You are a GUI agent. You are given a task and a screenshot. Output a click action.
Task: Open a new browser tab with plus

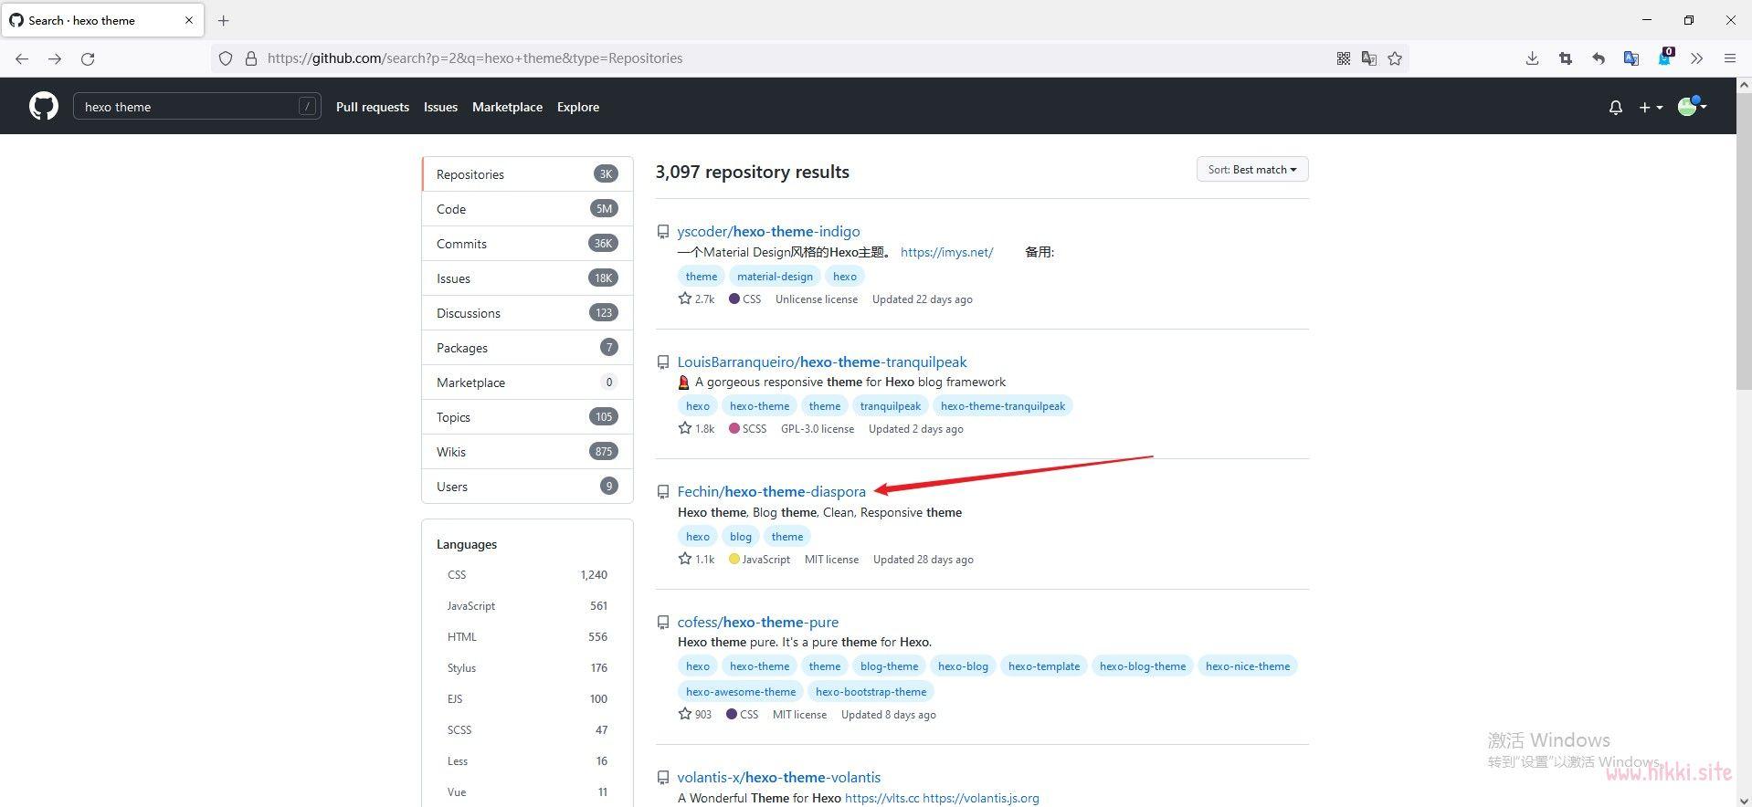[224, 20]
